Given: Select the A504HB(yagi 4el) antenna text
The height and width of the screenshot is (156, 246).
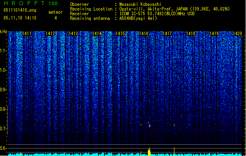Looking at the screenshot, I should (x=138, y=18).
